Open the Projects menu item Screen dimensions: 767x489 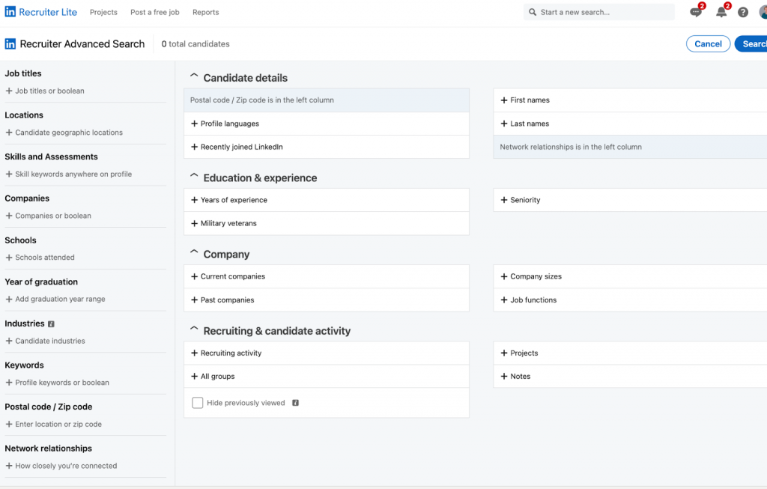[x=103, y=12]
